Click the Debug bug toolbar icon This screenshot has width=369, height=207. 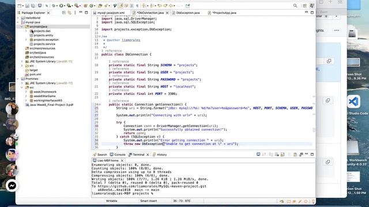(54, 6)
